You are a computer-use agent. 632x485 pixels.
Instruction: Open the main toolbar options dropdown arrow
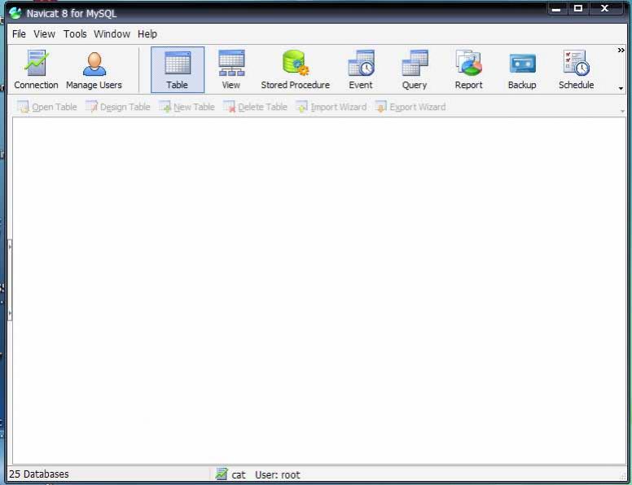[x=621, y=88]
